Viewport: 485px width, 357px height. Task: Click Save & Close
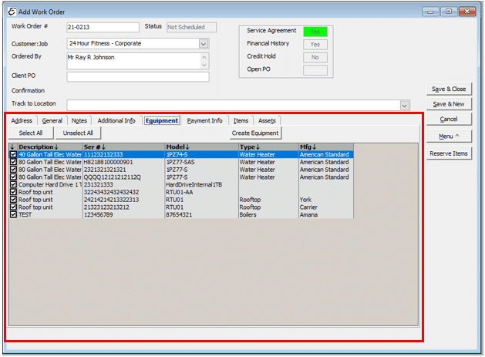(x=449, y=89)
